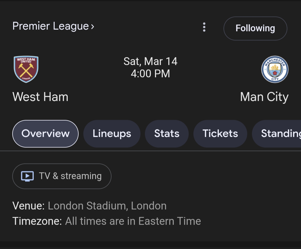Click the Venue label
The width and height of the screenshot is (301, 249).
coord(28,206)
